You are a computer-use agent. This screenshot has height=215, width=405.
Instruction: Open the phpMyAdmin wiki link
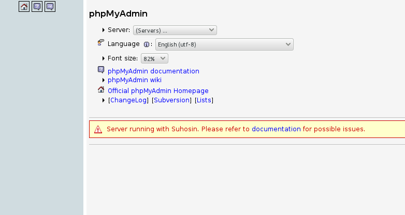(x=135, y=80)
